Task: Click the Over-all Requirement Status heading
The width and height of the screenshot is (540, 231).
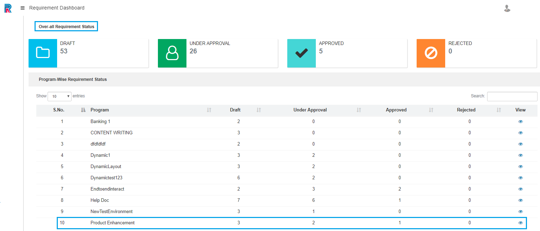Action: click(66, 27)
